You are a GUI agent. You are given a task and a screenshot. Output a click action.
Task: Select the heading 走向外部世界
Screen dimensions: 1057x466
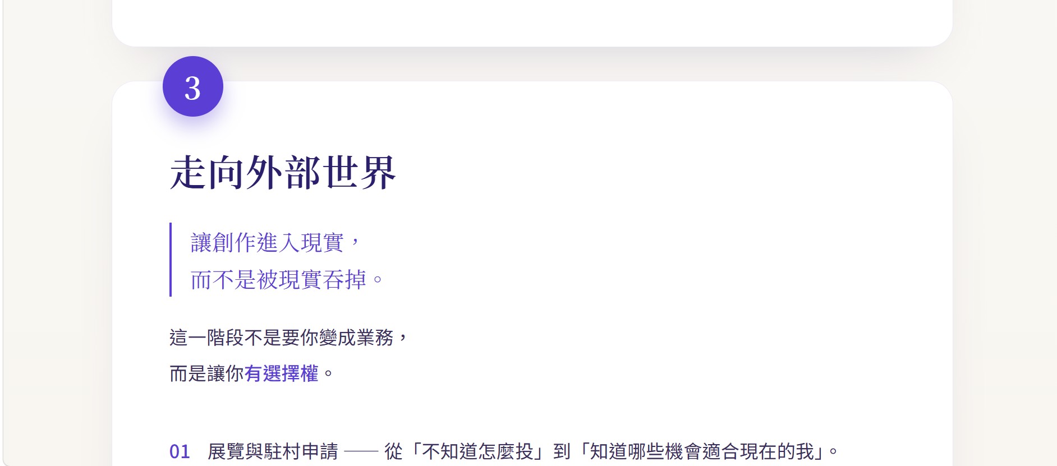point(283,172)
